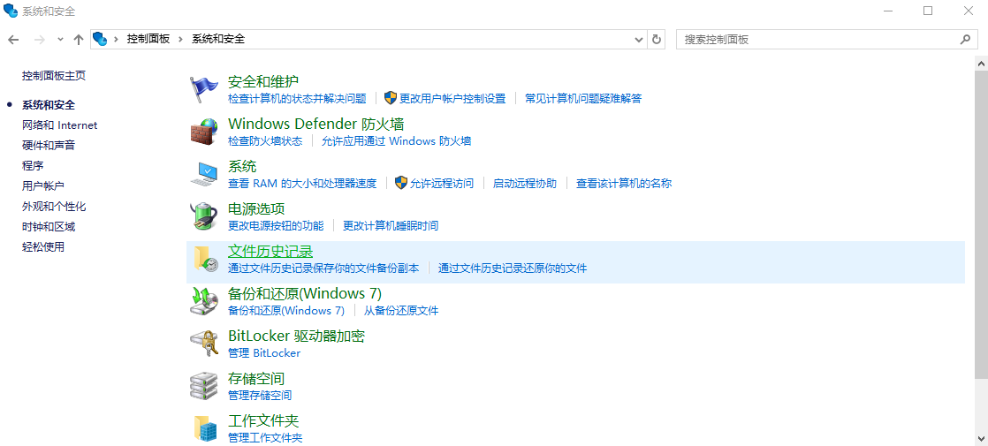This screenshot has height=446, width=988.
Task: Open the 存储空间 heading
Action: (x=256, y=378)
